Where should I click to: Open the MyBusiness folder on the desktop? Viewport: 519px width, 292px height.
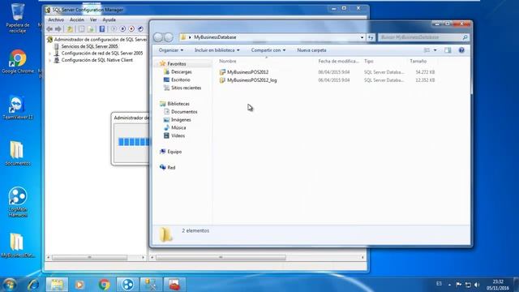(x=17, y=245)
